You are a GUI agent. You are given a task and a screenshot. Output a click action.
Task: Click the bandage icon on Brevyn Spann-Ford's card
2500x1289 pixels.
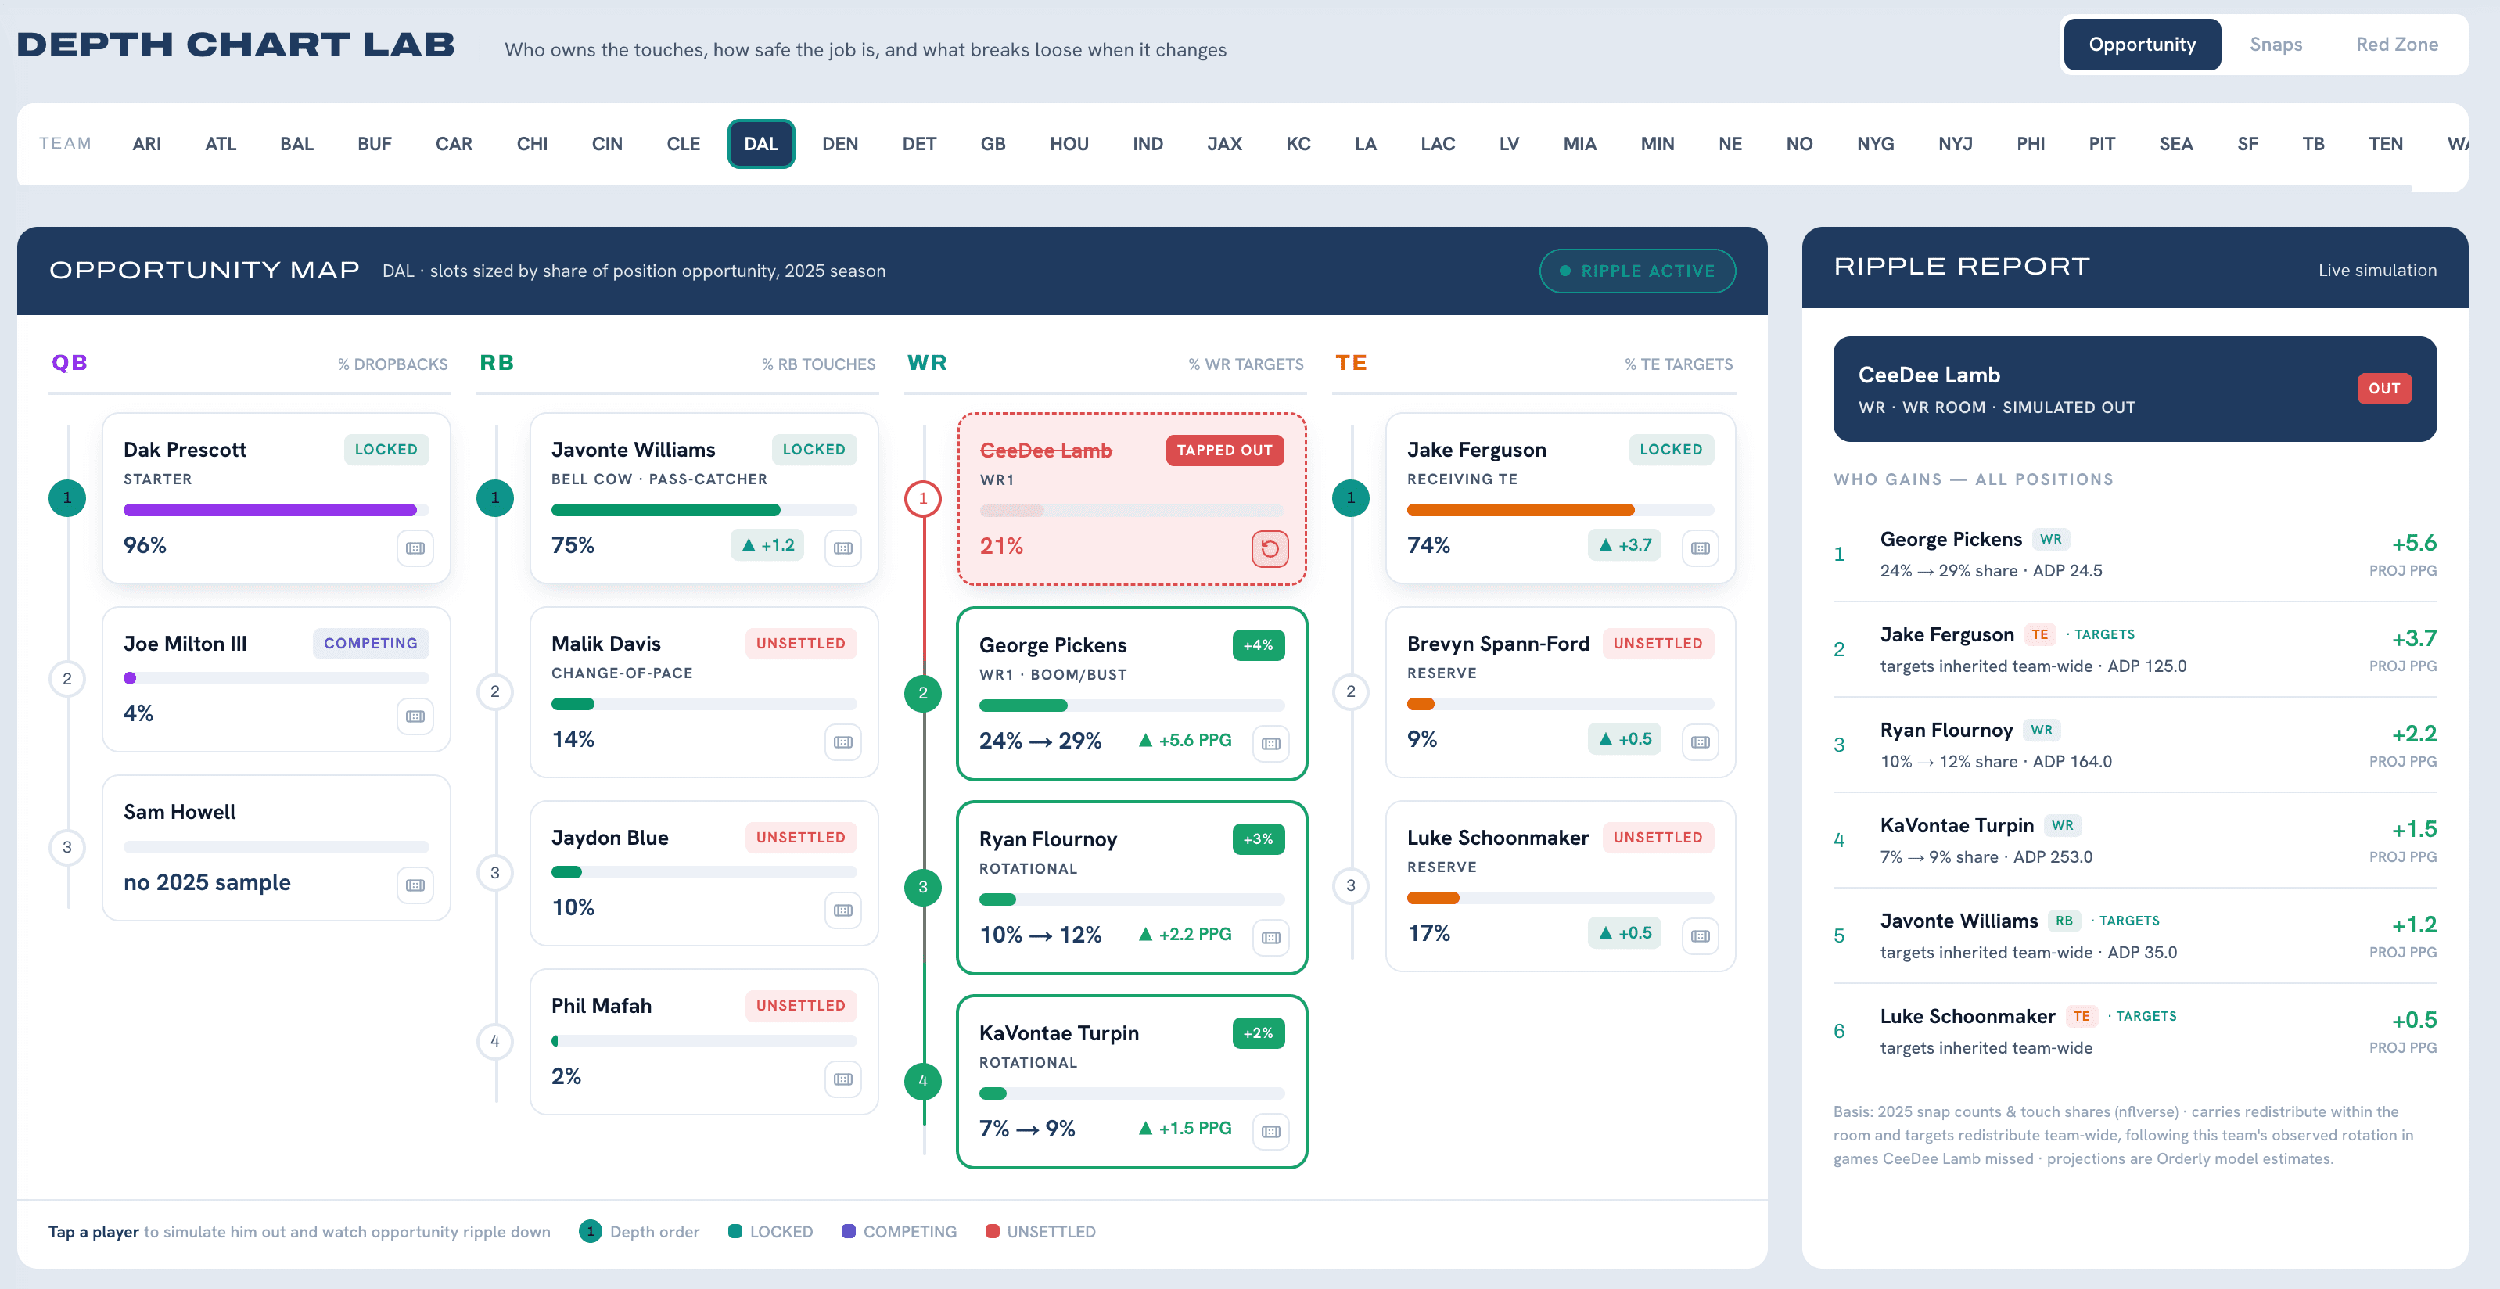[1701, 742]
